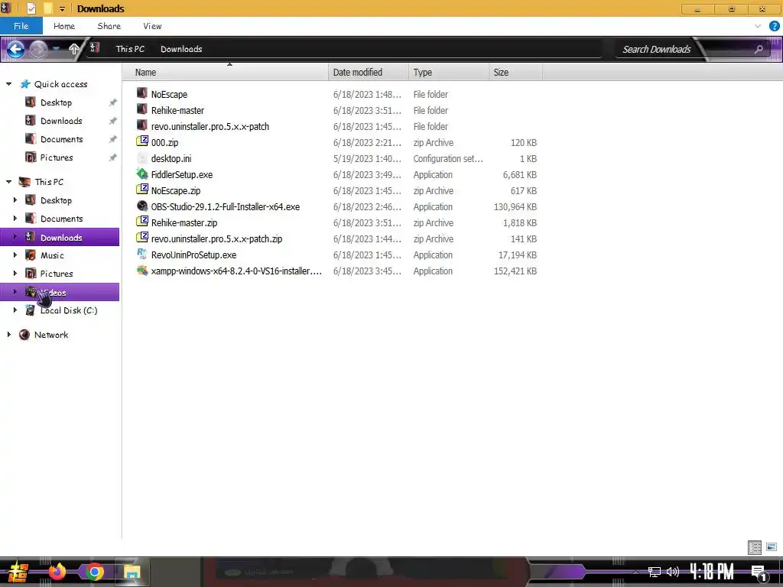Switch to Large icons view layout
Screen dimensions: 783x587
pos(772,547)
